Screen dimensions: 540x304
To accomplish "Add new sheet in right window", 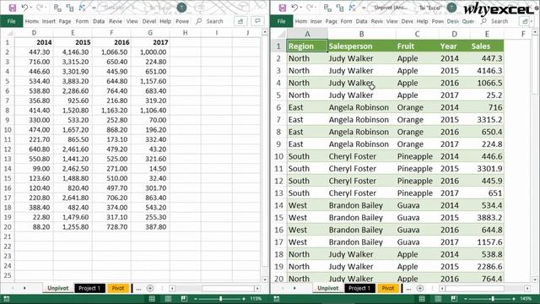I will coord(420,288).
